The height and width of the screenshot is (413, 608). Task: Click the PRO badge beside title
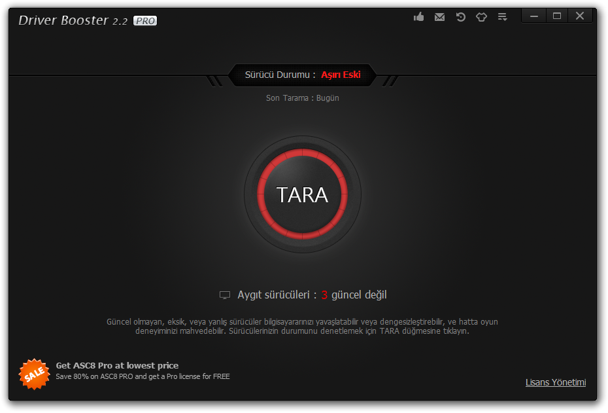coord(145,20)
